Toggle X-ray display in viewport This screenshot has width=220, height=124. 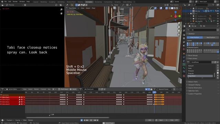pos(166,8)
